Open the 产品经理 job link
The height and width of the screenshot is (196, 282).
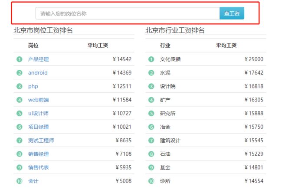[x=38, y=59]
